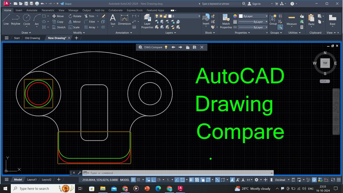Toggle Group Selection on/off icon

(x=280, y=27)
